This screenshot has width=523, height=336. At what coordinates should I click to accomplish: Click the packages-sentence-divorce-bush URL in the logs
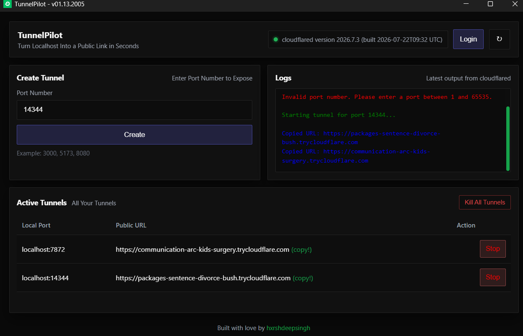(x=360, y=138)
